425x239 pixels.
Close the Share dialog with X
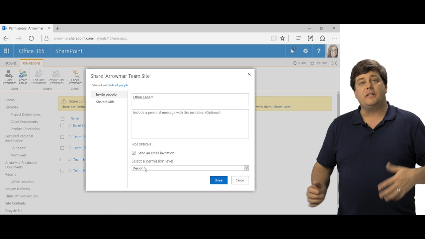pos(249,74)
